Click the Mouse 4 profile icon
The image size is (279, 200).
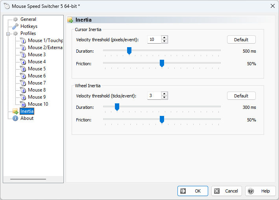point(23,62)
